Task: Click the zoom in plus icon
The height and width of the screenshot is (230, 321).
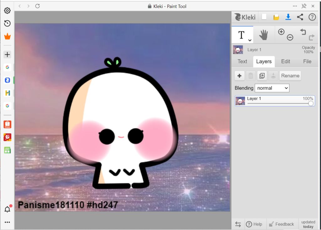Action: tap(281, 32)
